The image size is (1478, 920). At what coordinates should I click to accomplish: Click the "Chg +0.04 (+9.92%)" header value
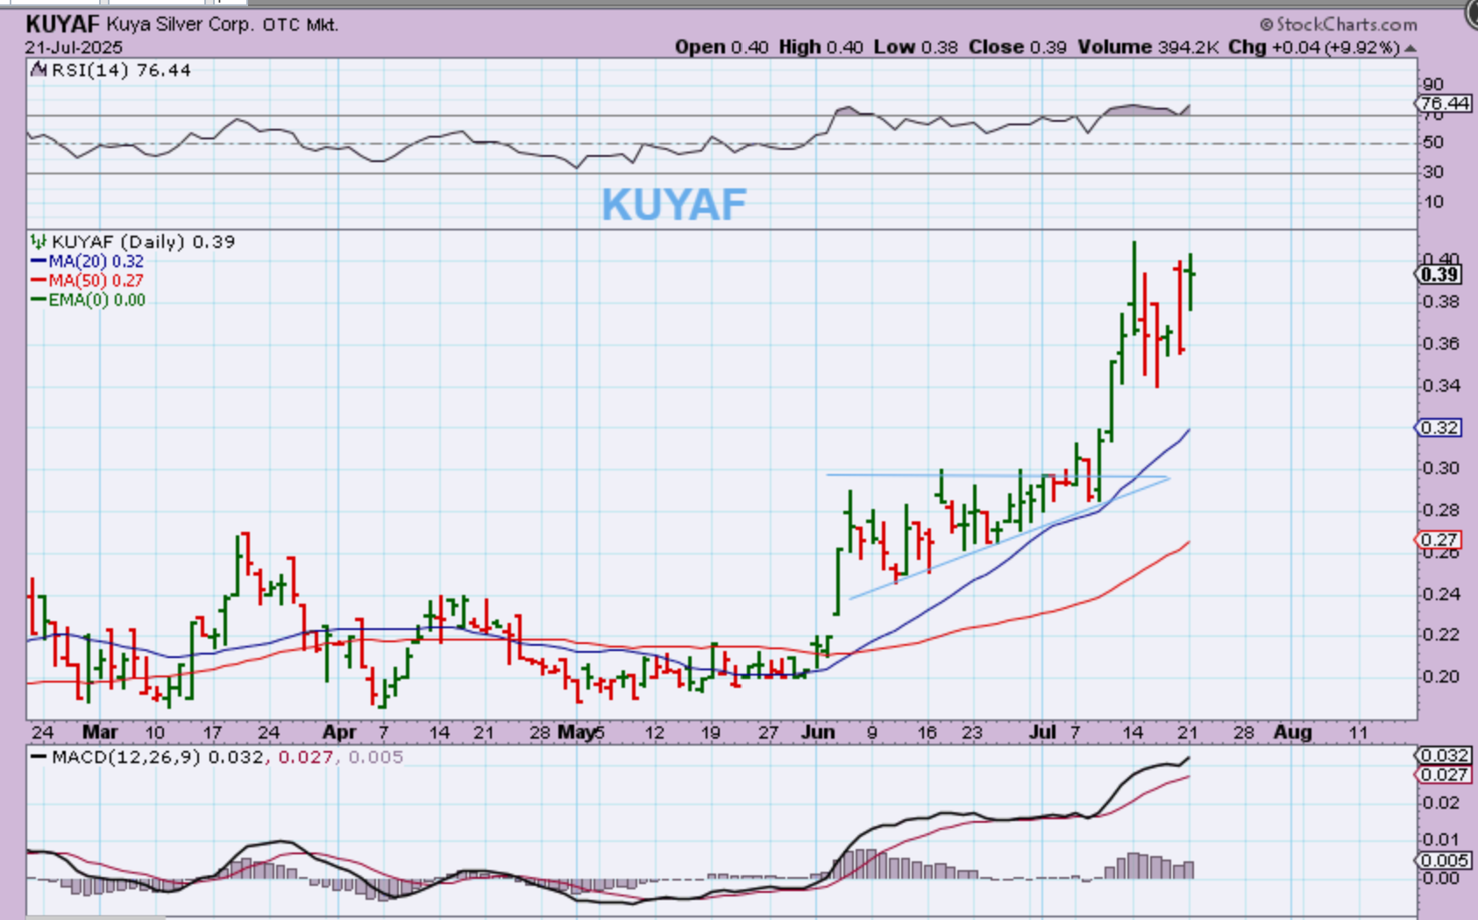pyautogui.click(x=1313, y=47)
